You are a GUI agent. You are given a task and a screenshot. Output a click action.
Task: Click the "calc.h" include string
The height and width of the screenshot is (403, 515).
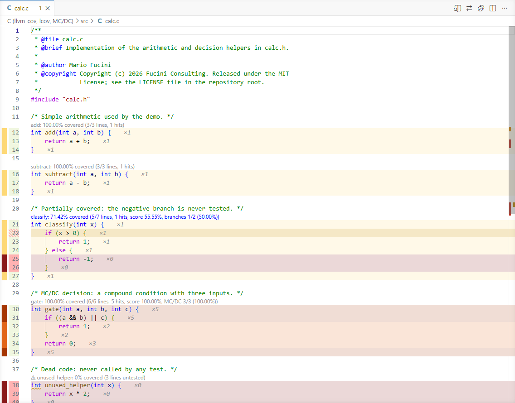click(76, 100)
